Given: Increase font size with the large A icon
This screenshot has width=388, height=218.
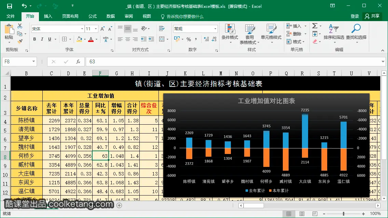Looking at the screenshot, I should coord(102,29).
